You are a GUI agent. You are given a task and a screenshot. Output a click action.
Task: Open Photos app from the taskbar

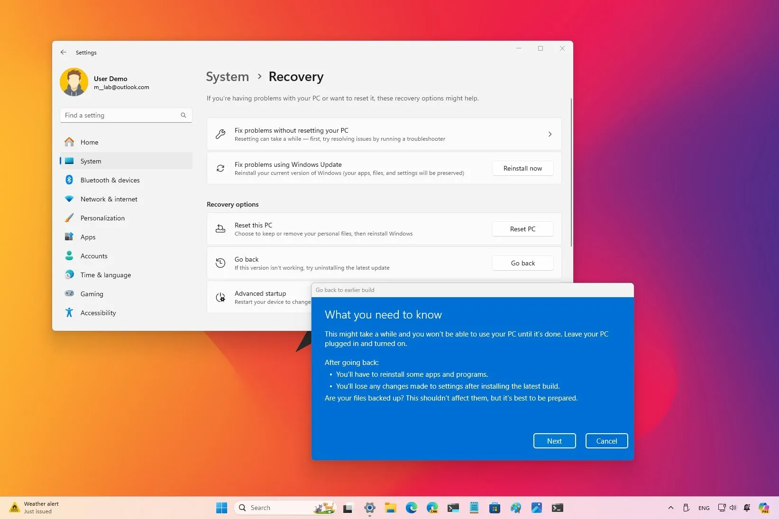point(536,508)
